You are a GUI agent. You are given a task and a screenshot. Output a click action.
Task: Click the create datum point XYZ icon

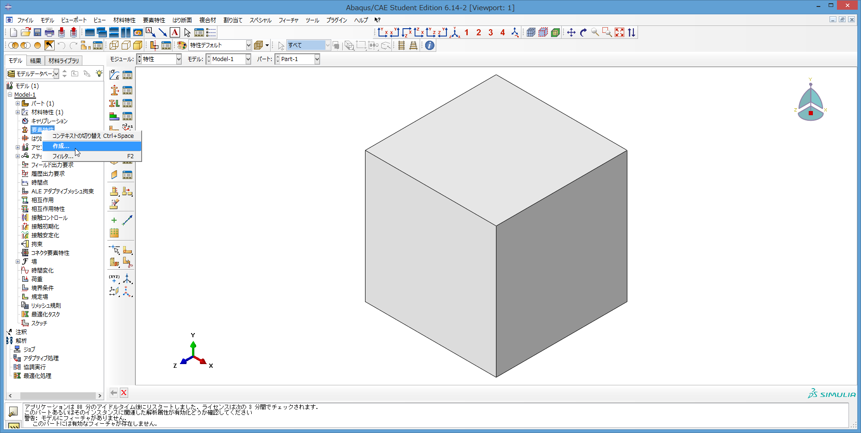114,278
